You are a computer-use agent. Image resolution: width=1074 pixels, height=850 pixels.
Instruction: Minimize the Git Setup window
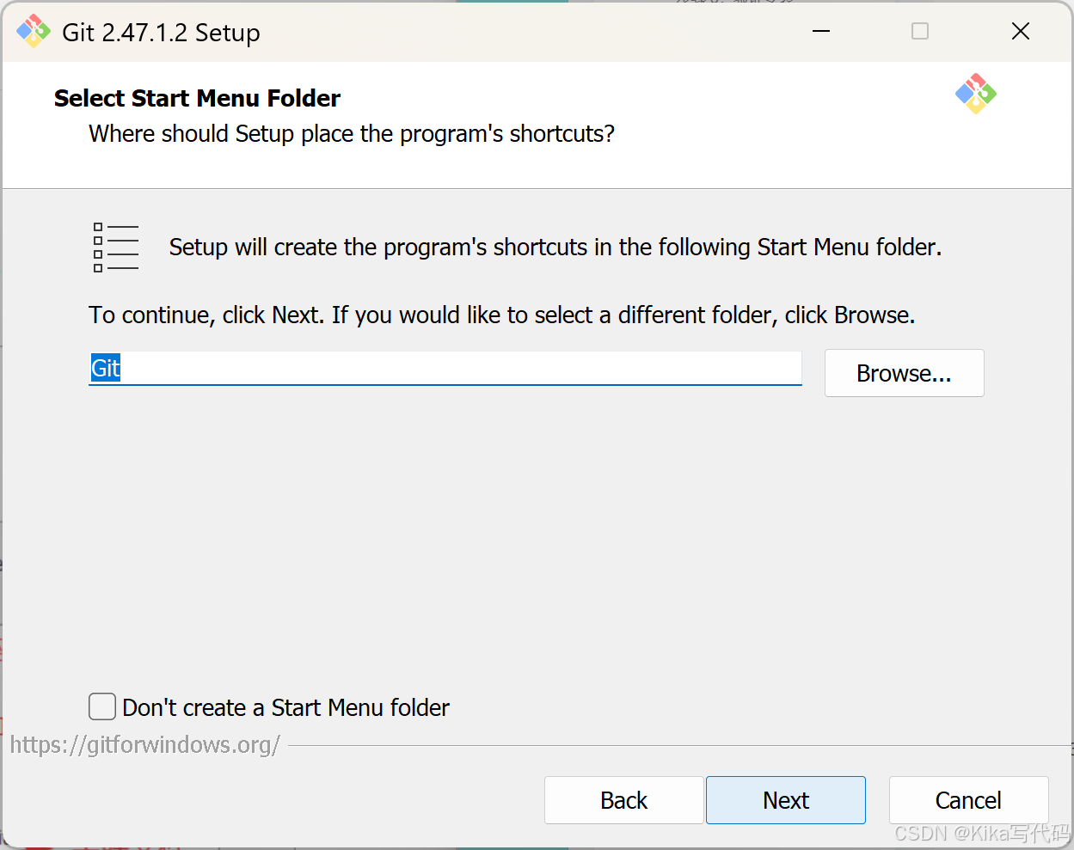(x=821, y=32)
